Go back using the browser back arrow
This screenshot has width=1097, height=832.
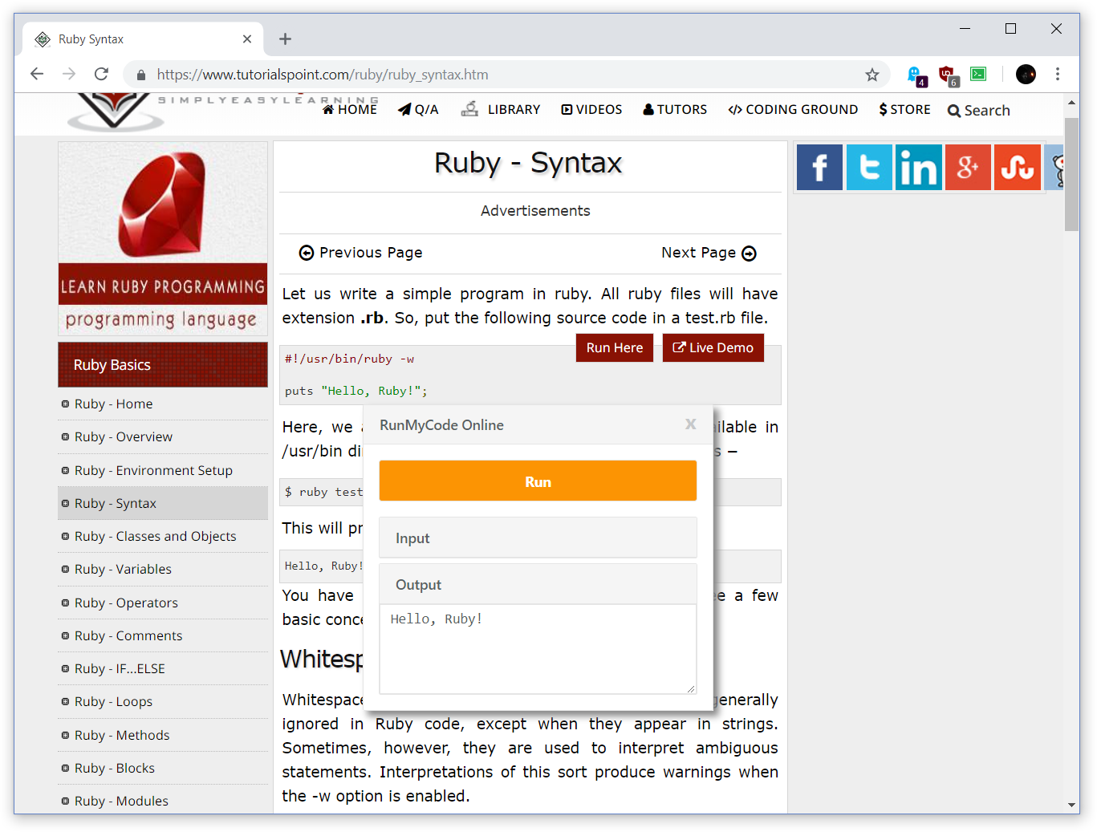pyautogui.click(x=37, y=74)
